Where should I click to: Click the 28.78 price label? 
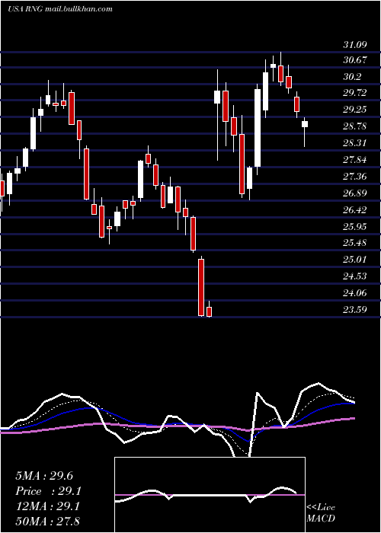point(355,126)
